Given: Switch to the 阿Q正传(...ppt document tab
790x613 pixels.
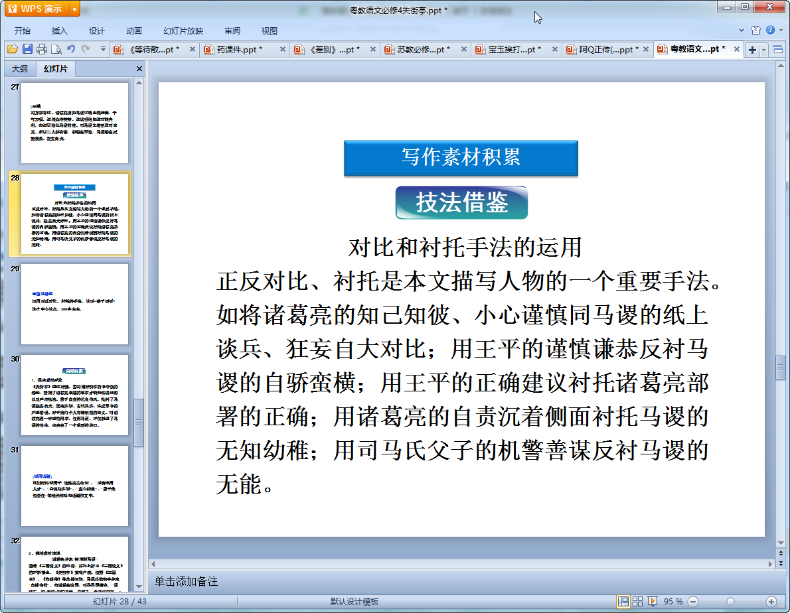Looking at the screenshot, I should coord(608,49).
